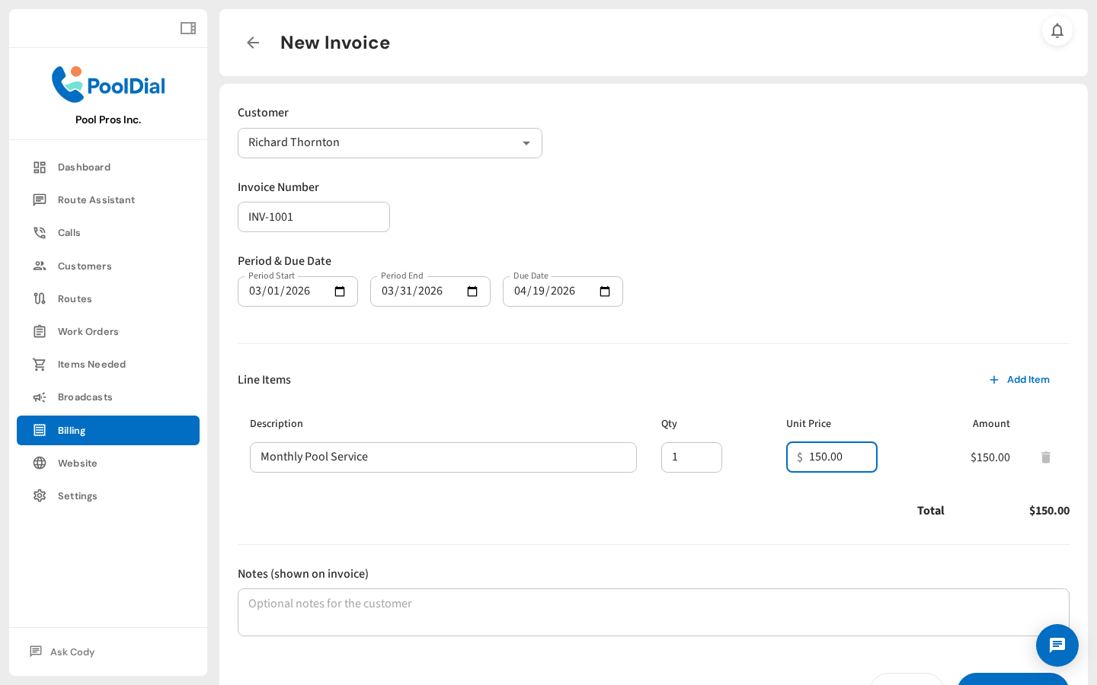
Task: Switch to the Billing section
Action: click(x=71, y=430)
